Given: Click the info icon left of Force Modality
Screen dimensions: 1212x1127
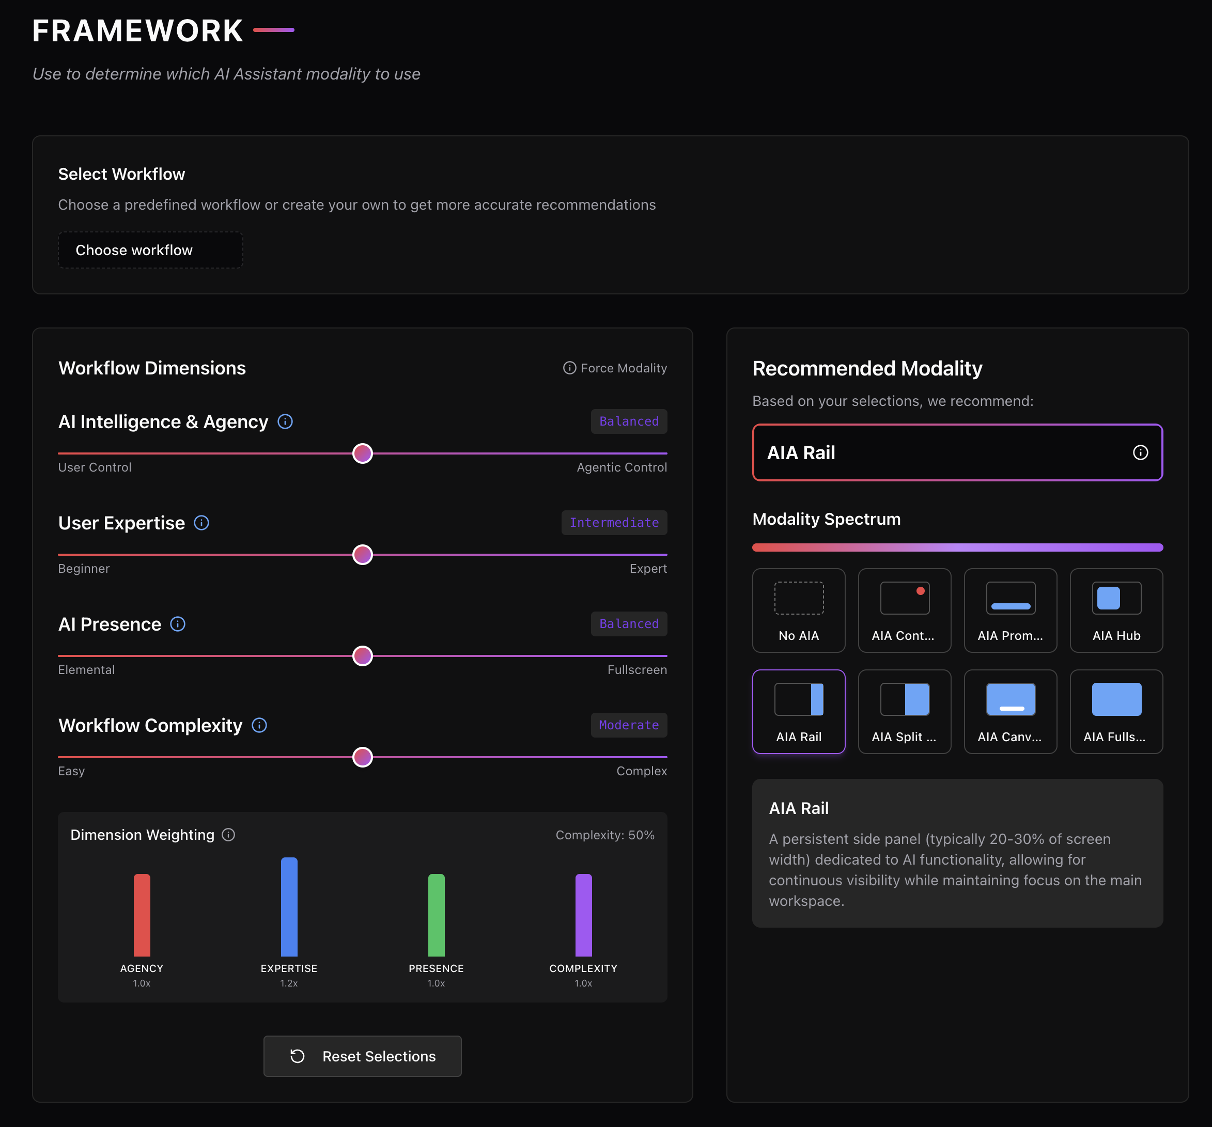Looking at the screenshot, I should pyautogui.click(x=569, y=368).
